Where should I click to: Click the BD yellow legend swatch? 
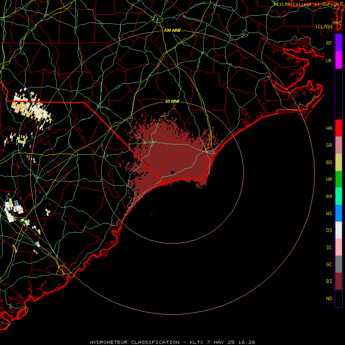[338, 163]
